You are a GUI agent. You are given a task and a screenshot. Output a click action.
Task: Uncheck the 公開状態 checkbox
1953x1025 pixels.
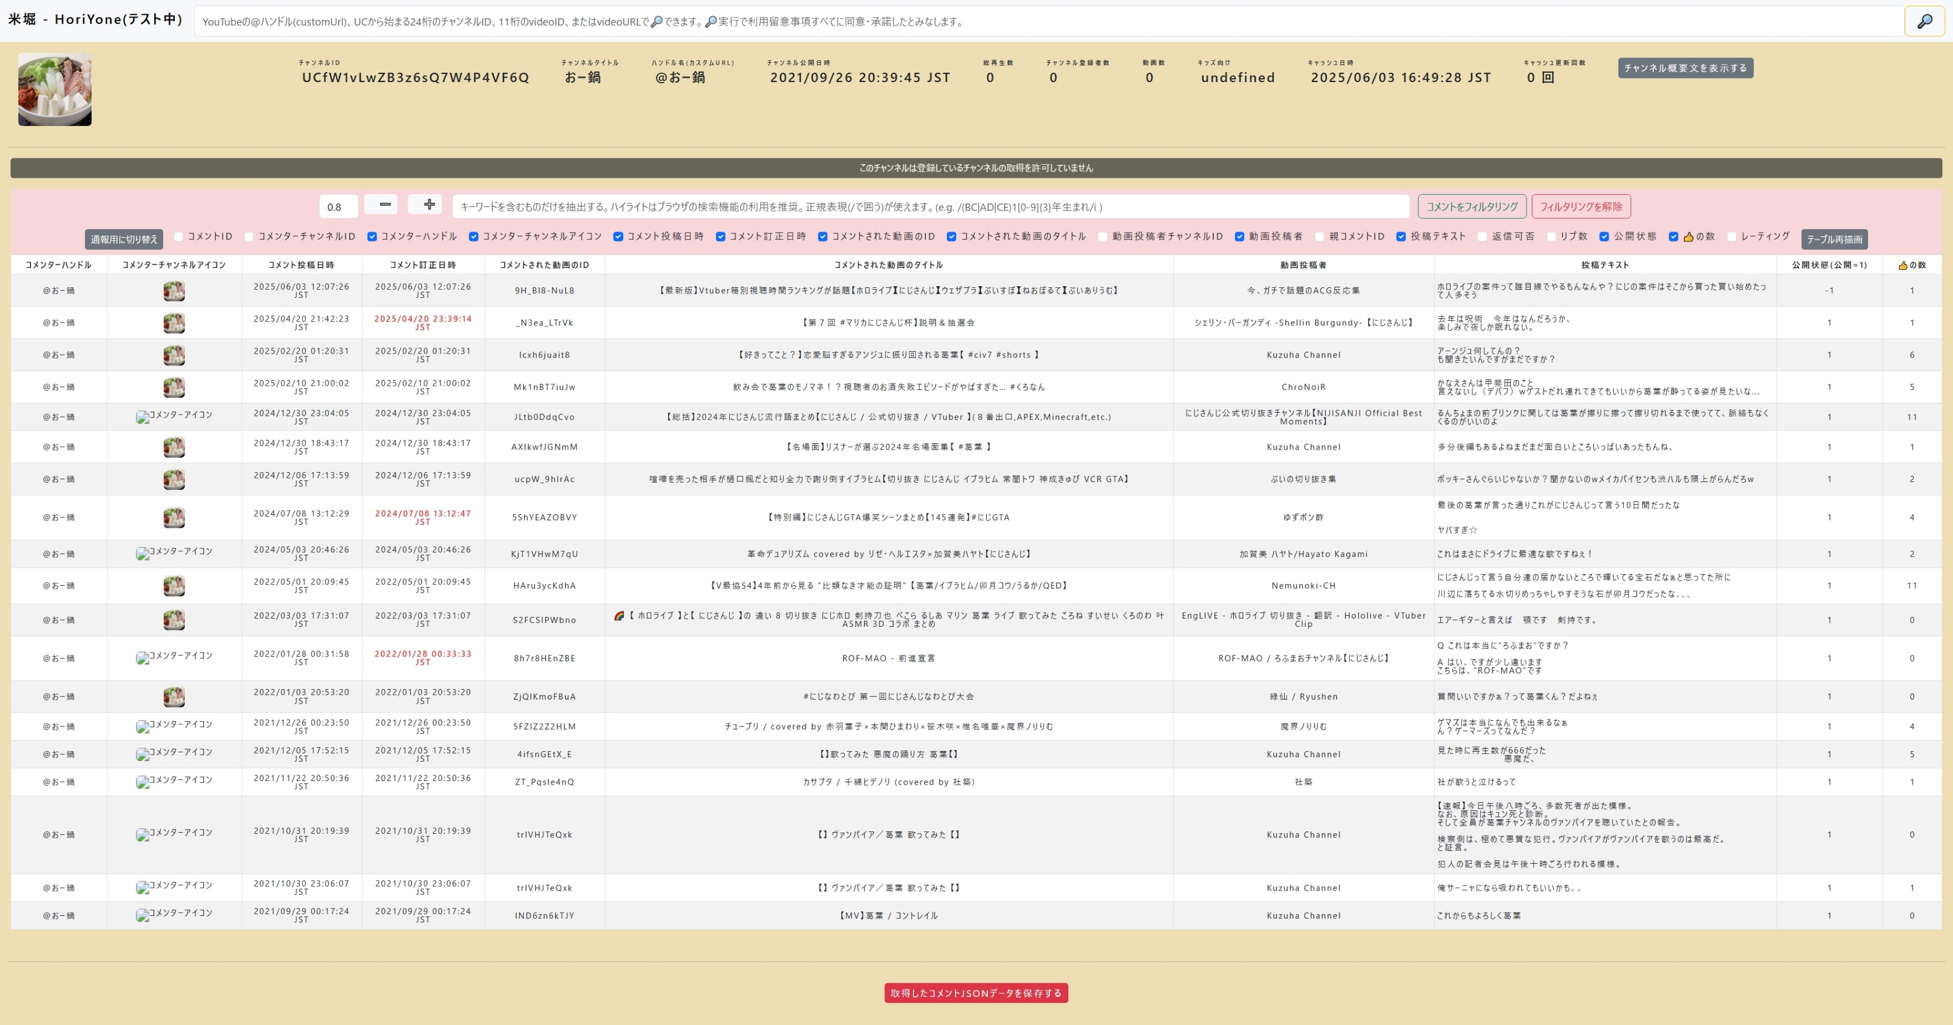(x=1605, y=236)
